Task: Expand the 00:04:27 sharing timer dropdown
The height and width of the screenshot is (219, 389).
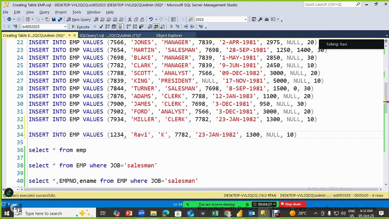Action: (x=274, y=204)
